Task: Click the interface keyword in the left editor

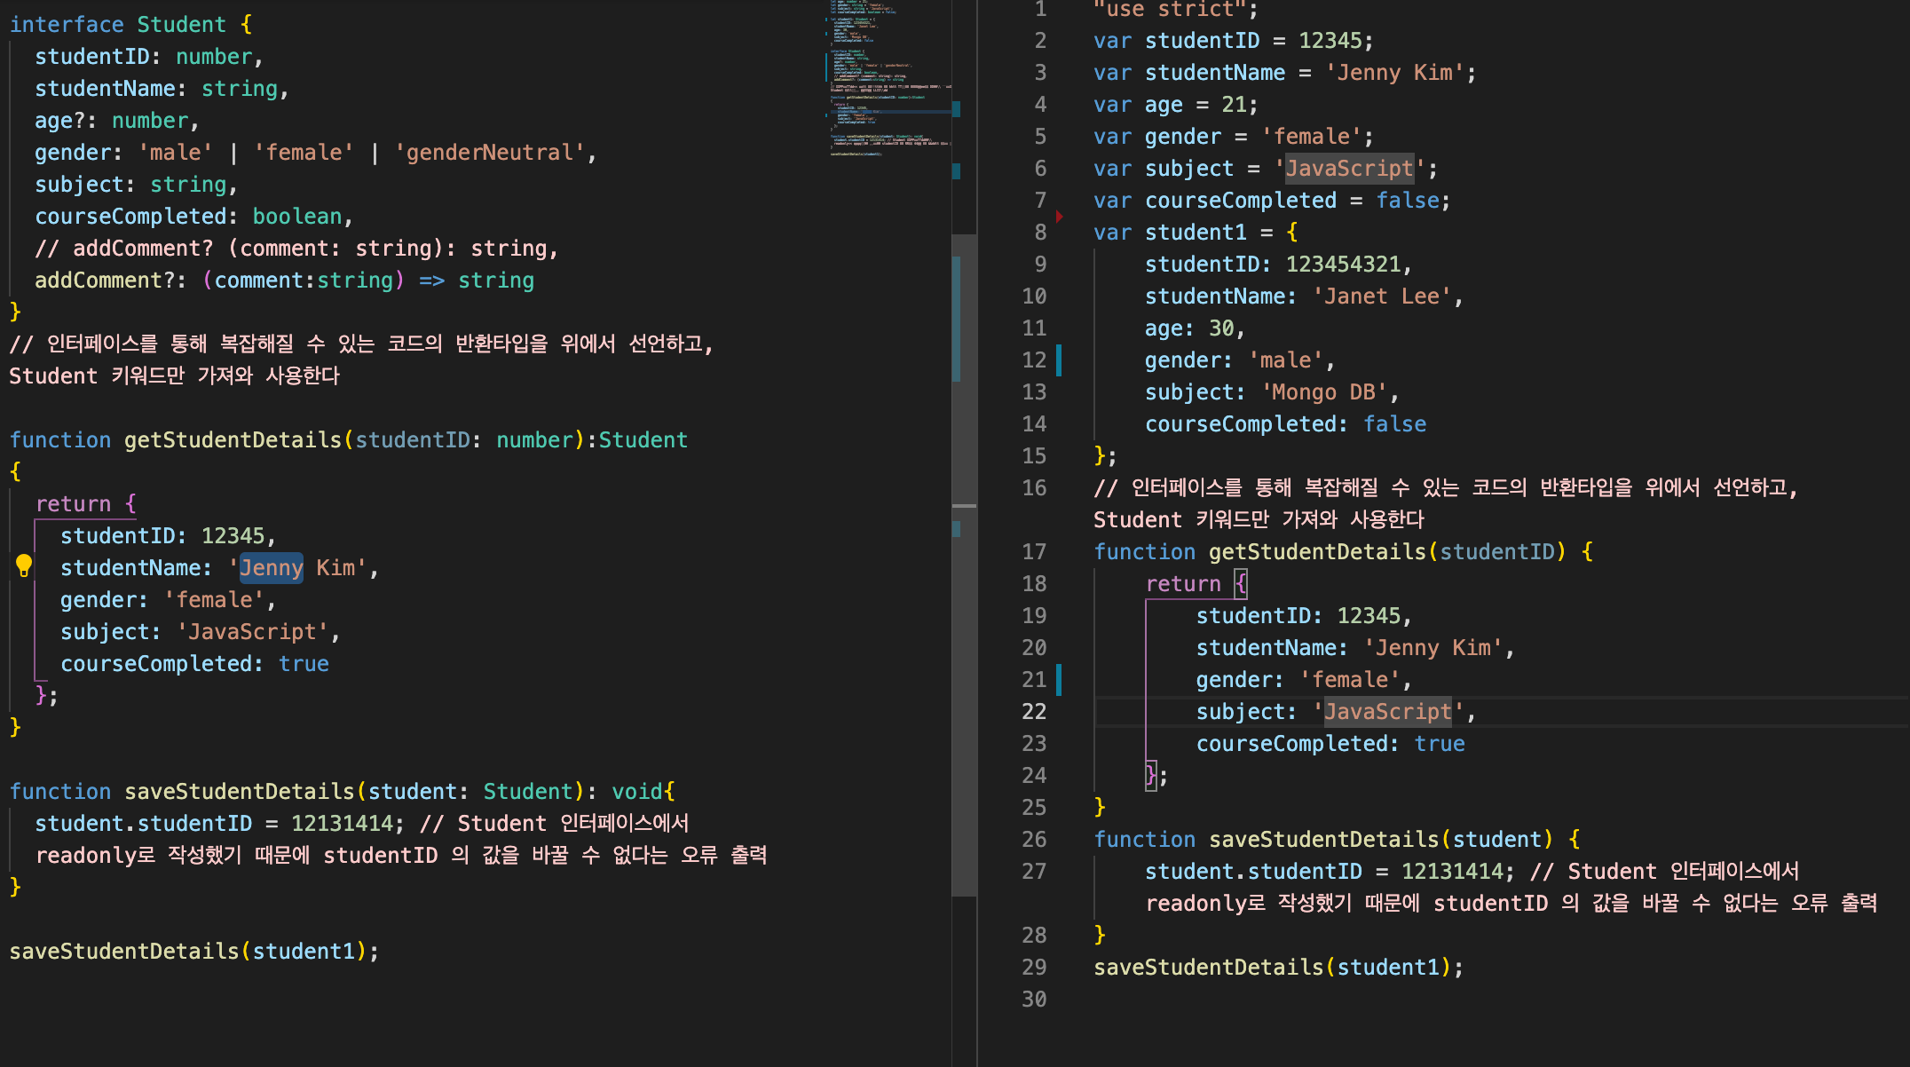Action: pos(67,24)
